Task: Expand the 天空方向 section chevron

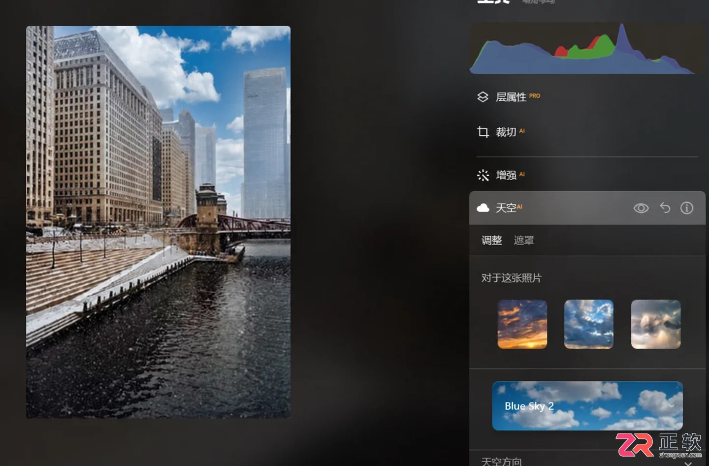Action: click(x=688, y=463)
